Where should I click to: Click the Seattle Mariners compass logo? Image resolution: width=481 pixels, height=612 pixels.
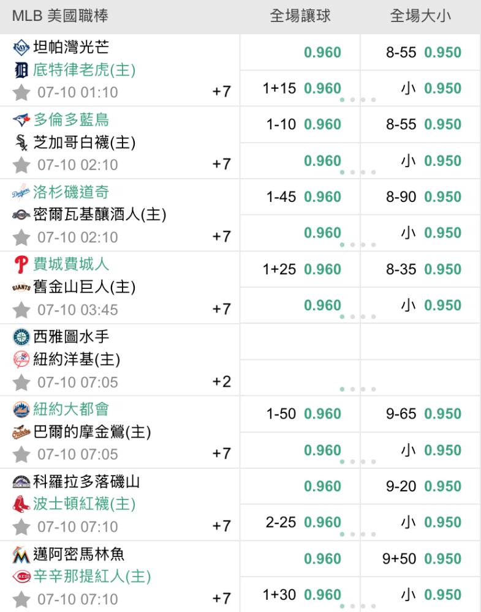pyautogui.click(x=21, y=337)
